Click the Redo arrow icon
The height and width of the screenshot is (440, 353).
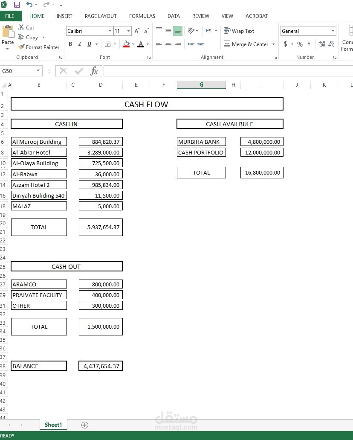[46, 4]
